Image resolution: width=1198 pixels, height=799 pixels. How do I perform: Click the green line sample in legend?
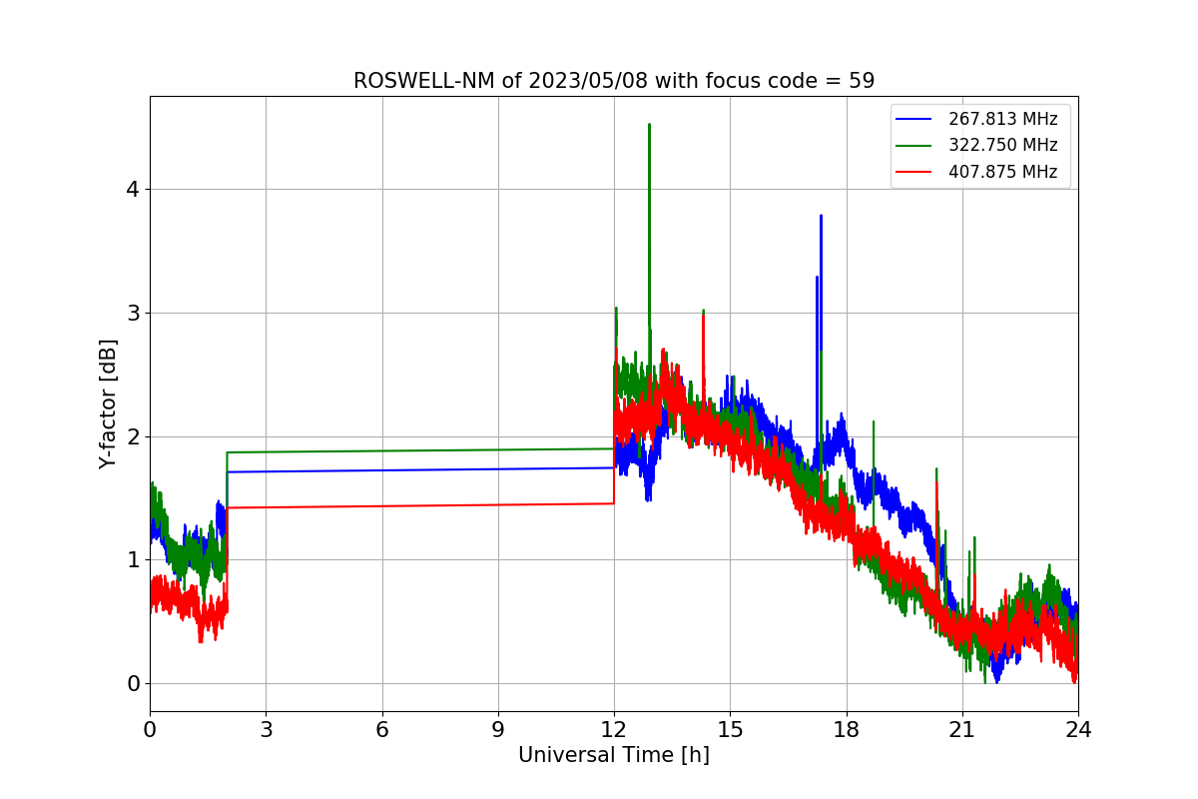point(913,146)
